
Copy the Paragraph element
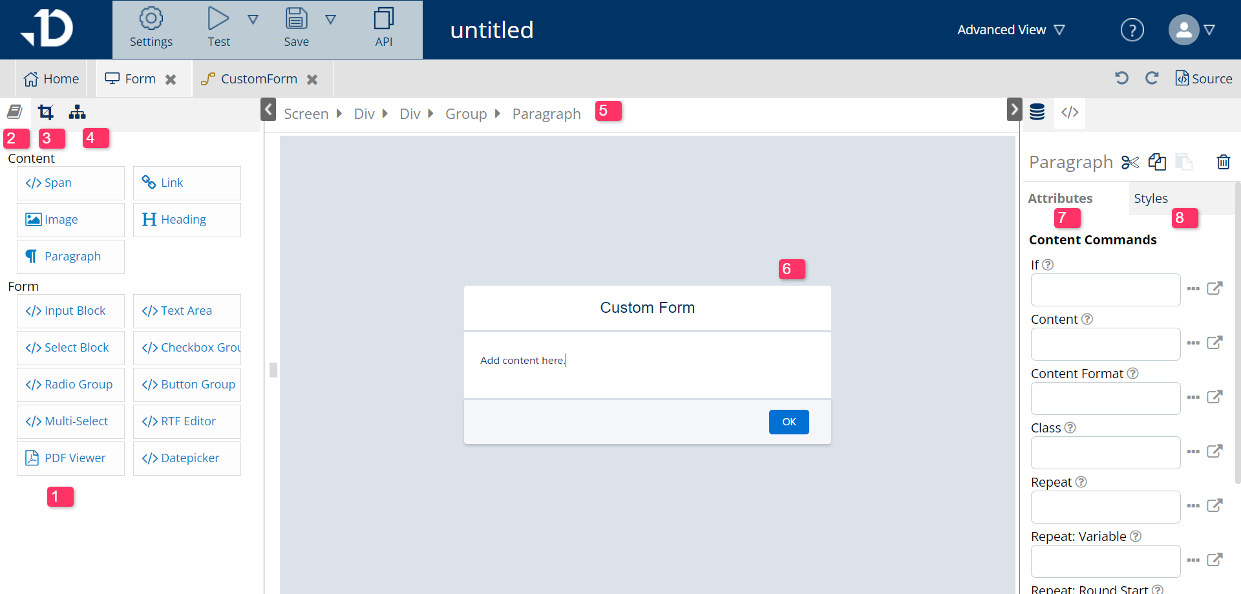(x=1157, y=162)
